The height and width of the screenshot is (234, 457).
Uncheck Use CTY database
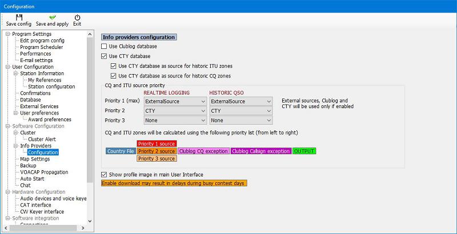pyautogui.click(x=104, y=56)
